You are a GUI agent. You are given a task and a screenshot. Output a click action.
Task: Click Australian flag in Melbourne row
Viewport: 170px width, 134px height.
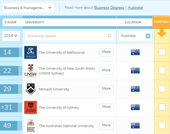pyautogui.click(x=135, y=52)
